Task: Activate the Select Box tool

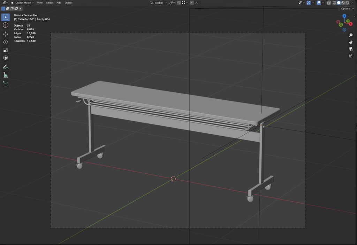Action: point(6,17)
